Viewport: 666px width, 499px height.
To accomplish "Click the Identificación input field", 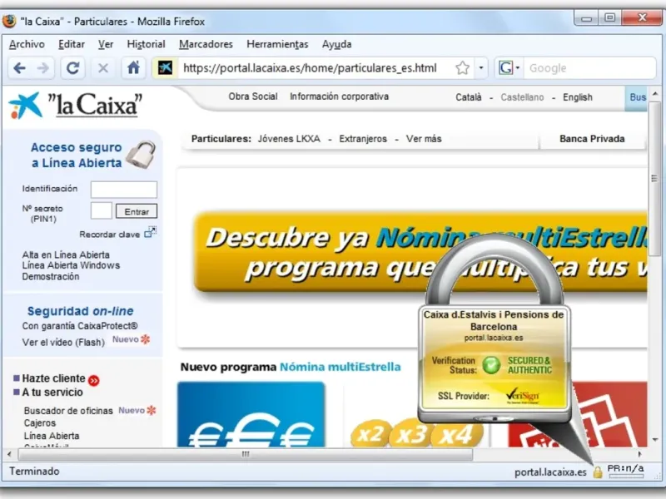I will pos(123,190).
